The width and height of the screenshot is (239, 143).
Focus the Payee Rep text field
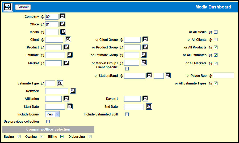tap(223, 75)
